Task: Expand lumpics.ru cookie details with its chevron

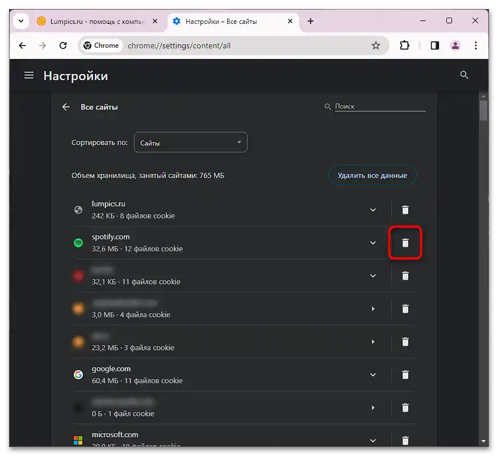Action: coord(373,210)
